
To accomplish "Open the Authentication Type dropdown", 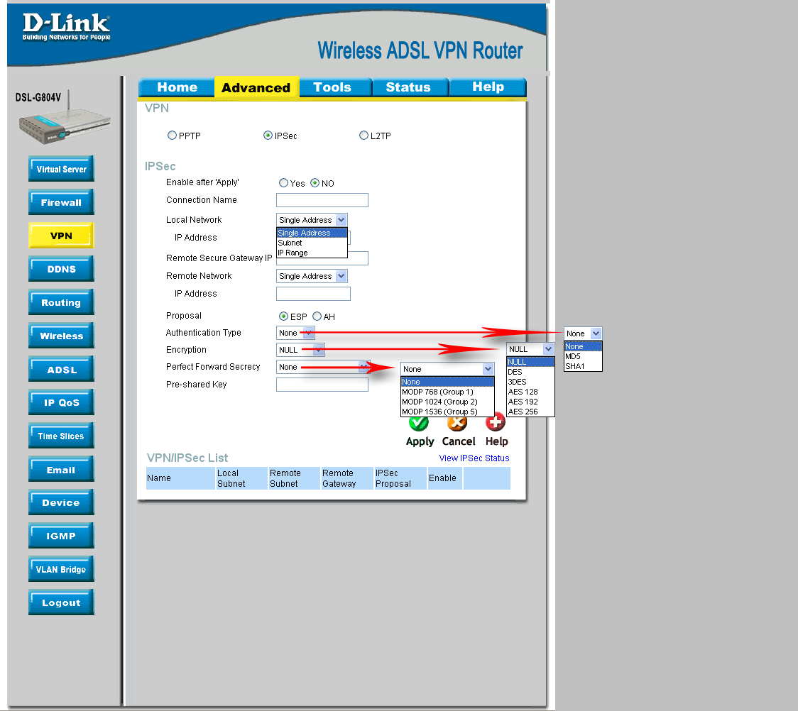I will 295,333.
